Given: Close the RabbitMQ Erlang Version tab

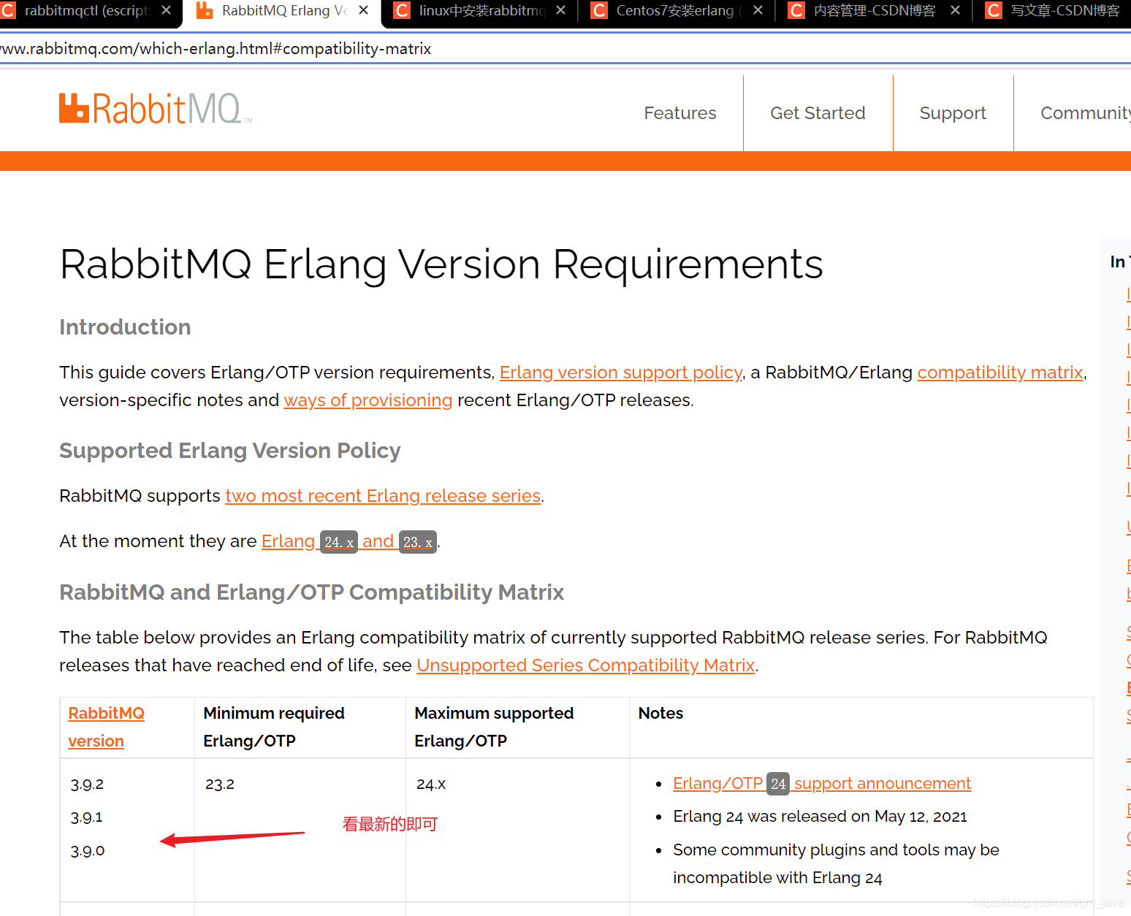Looking at the screenshot, I should pyautogui.click(x=363, y=10).
